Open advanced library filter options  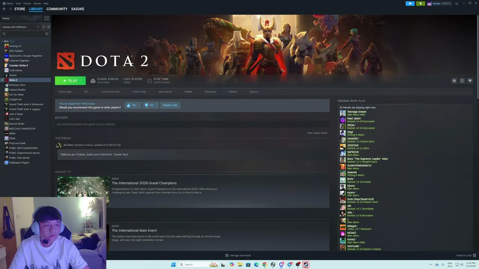[x=47, y=34]
